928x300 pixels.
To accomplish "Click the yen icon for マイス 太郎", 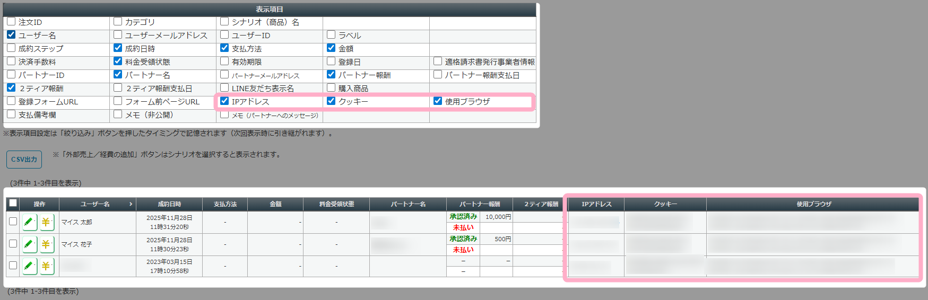I will click(x=46, y=222).
